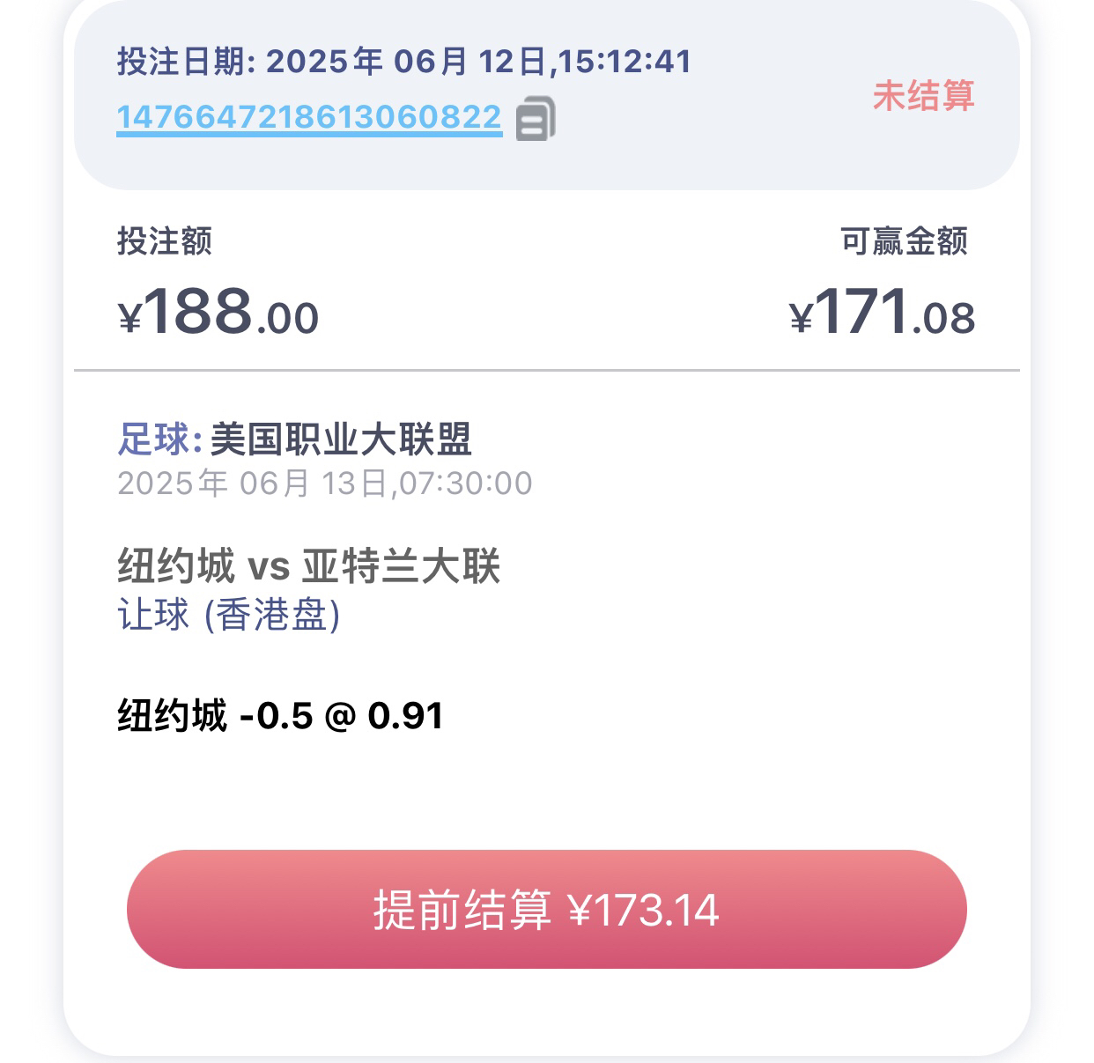Tap the divider line below the amounts
Screen dimensions: 1094x1063
pos(547,370)
